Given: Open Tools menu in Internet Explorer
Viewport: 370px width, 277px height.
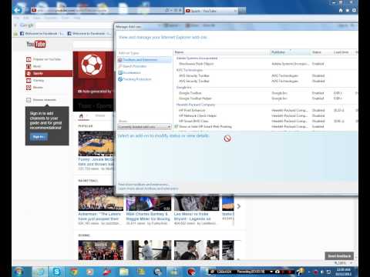Looking at the screenshot, I should pyautogui.click(x=66, y=18).
